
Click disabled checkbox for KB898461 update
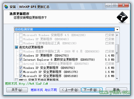21,39
